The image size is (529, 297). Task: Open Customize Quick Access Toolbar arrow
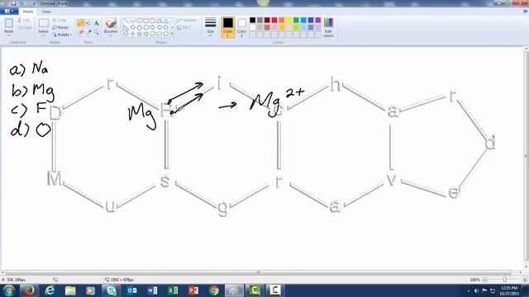point(34,3)
